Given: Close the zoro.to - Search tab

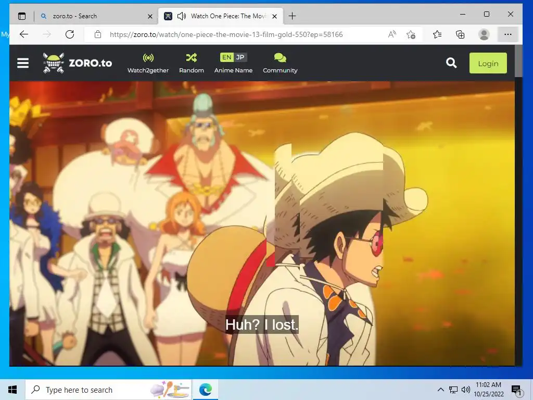Looking at the screenshot, I should pos(150,16).
